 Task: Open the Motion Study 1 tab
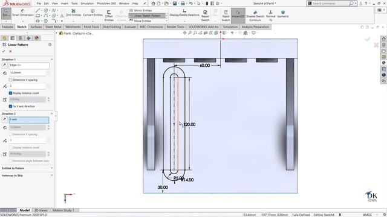pos(63,210)
